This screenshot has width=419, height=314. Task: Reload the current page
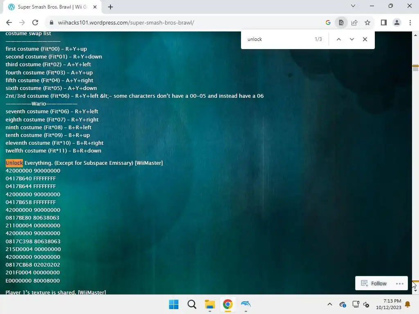click(x=35, y=23)
